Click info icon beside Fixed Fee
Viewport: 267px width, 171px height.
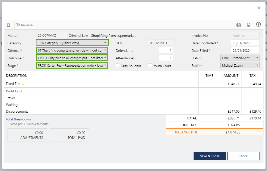coord(23,84)
